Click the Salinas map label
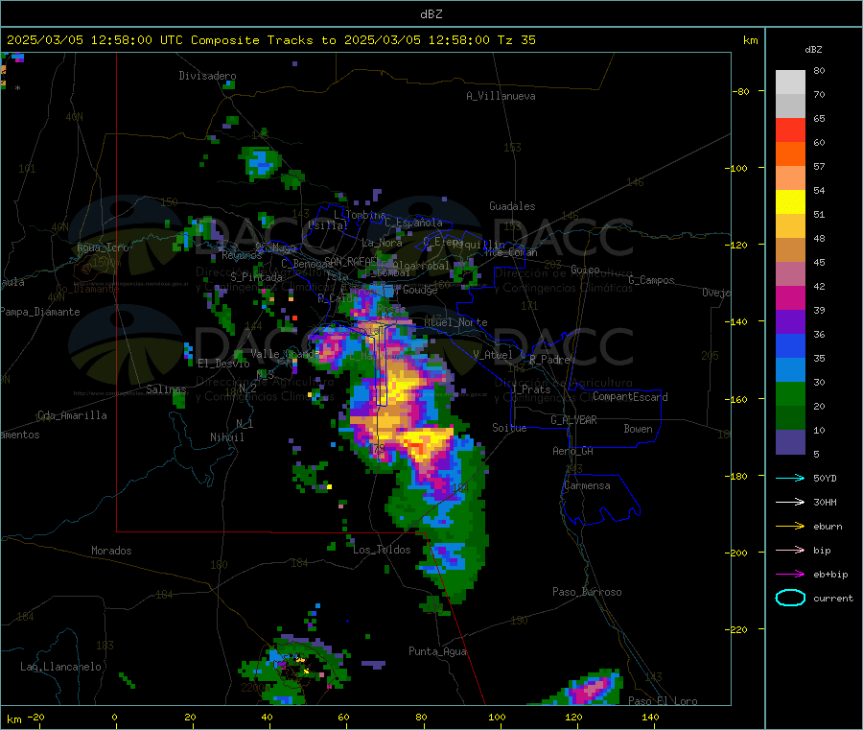Image resolution: width=863 pixels, height=730 pixels. [166, 389]
